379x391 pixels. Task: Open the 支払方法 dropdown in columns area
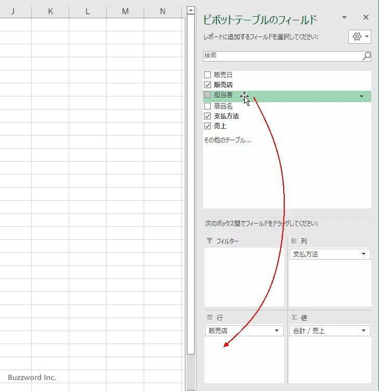(x=363, y=254)
